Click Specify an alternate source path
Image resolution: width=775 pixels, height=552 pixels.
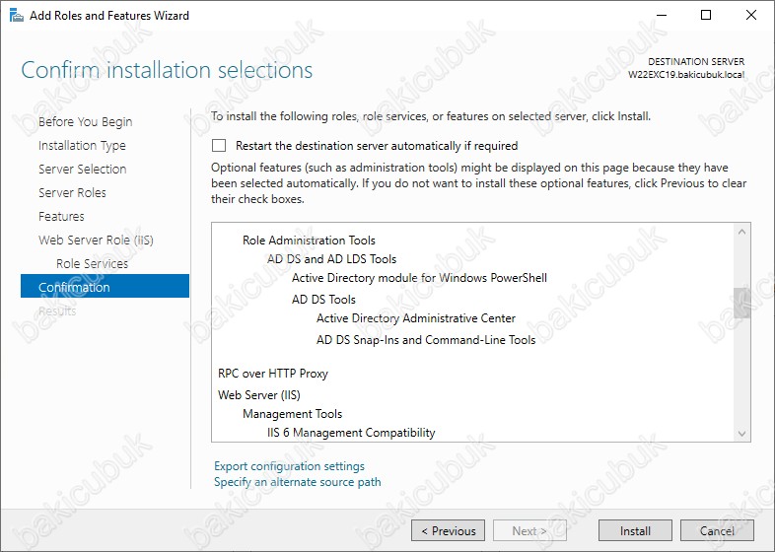(x=298, y=482)
